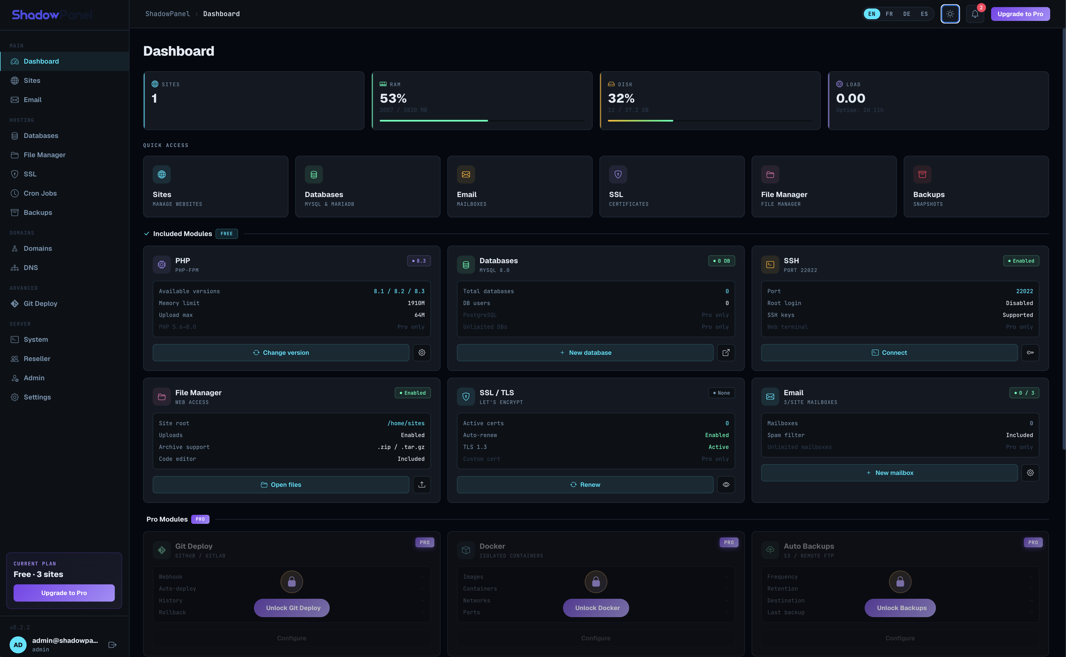
Task: Open System in the sidebar
Action: (x=64, y=339)
